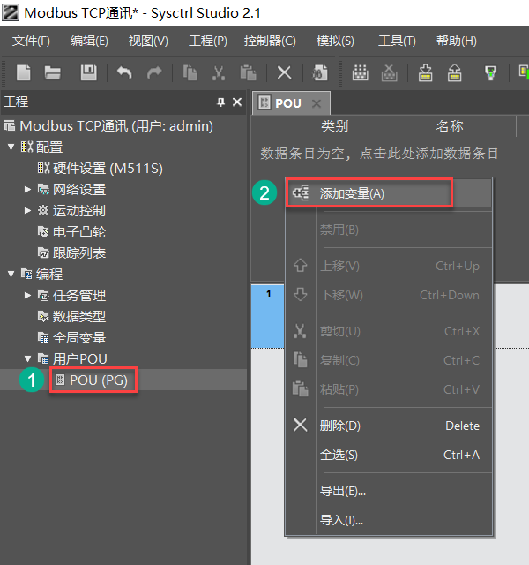This screenshot has height=565, width=529.
Task: Open the find and replace toolbar icon
Action: 320,72
